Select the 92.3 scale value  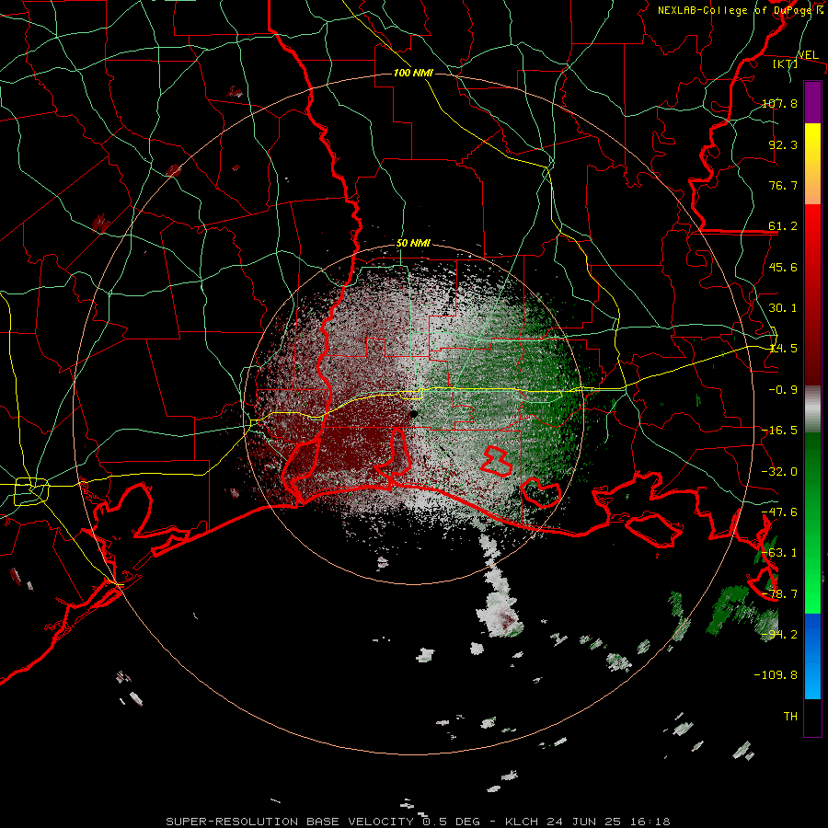click(783, 144)
